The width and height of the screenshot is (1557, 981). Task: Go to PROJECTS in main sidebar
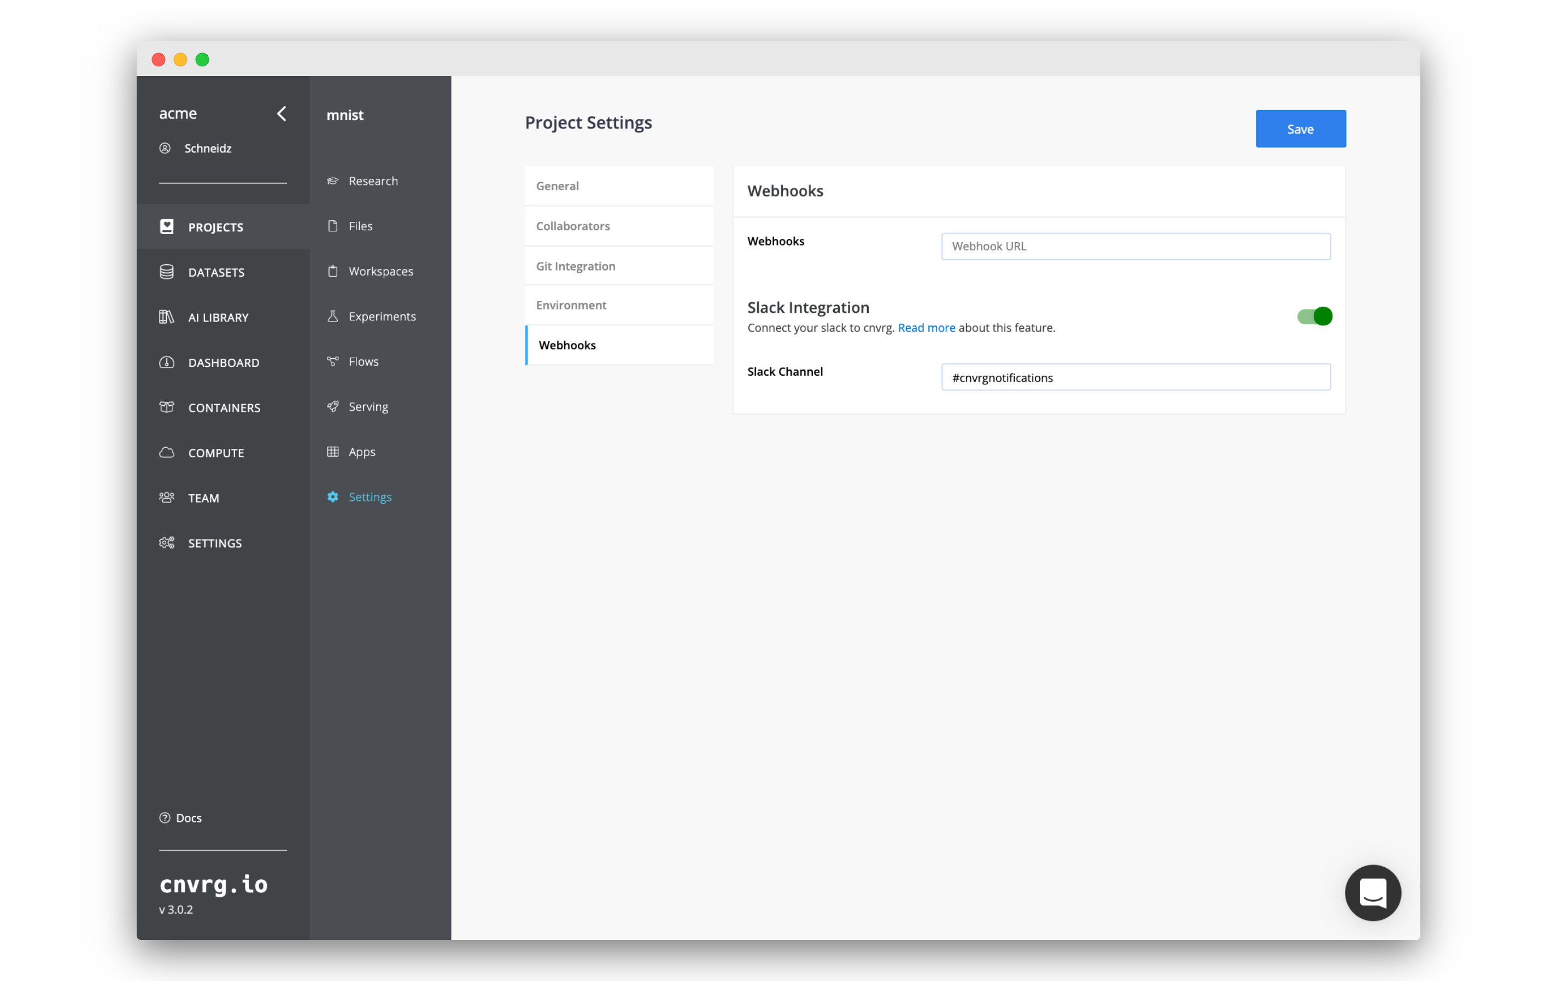click(x=216, y=227)
